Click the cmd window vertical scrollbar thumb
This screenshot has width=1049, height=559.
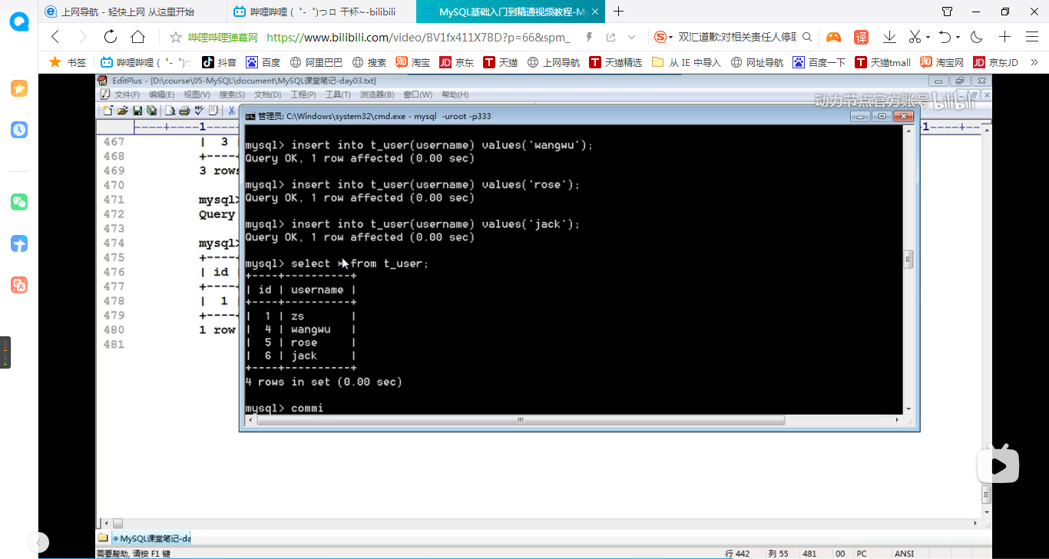click(x=908, y=259)
